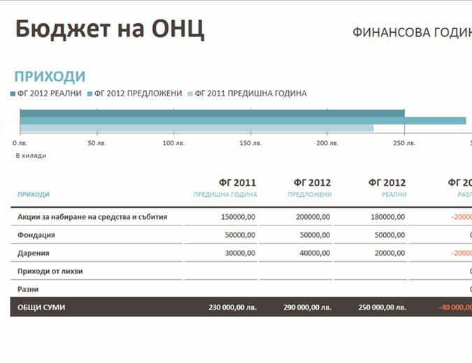Click total '290 000,00 лв.'
The width and height of the screenshot is (472, 363).
308,307
